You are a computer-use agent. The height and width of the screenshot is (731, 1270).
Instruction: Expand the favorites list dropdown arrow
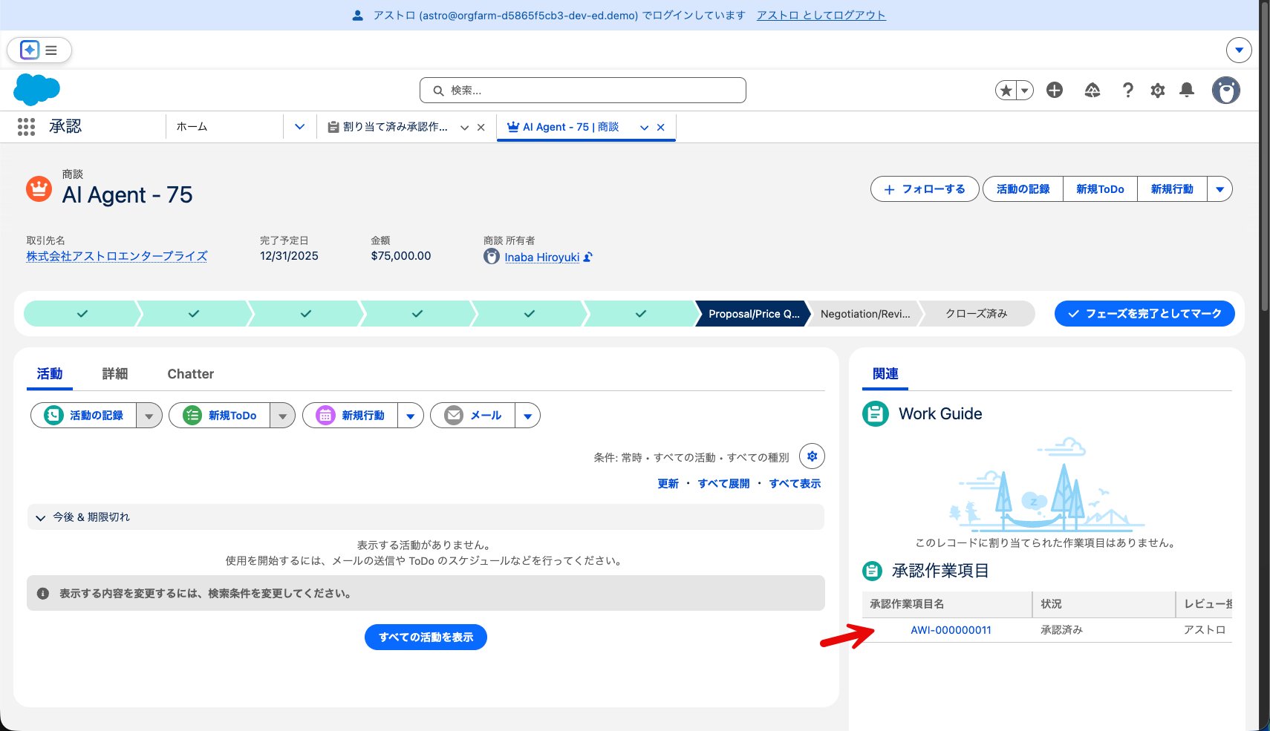pos(1025,91)
